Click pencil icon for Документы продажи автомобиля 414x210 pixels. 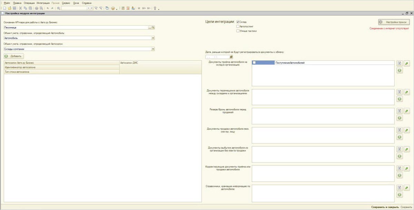pos(406,130)
